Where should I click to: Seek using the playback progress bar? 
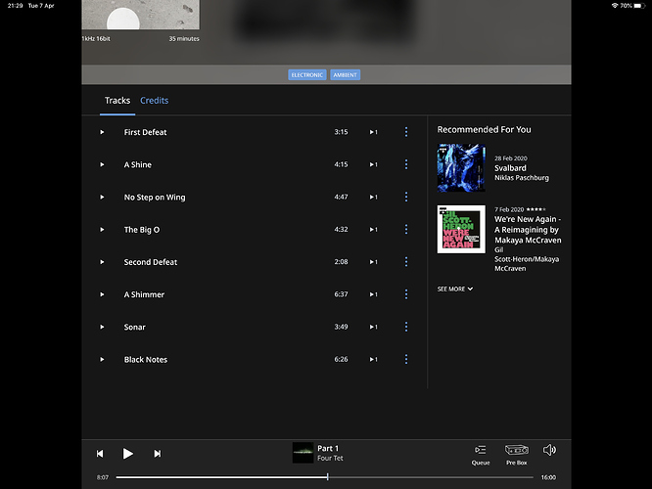(x=324, y=477)
